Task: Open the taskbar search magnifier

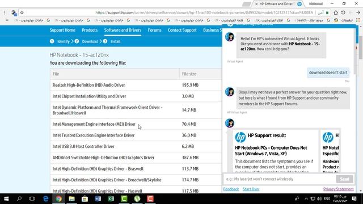Action: click(x=19, y=199)
